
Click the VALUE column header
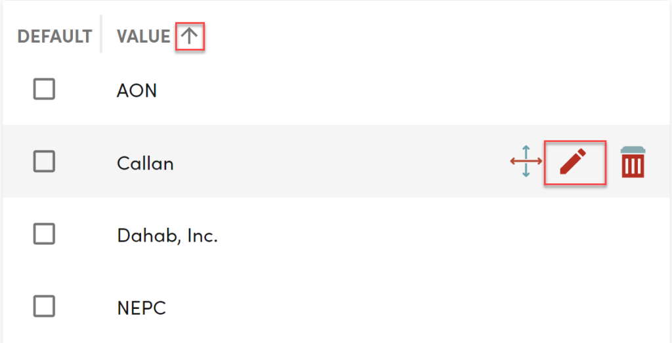[x=144, y=37]
